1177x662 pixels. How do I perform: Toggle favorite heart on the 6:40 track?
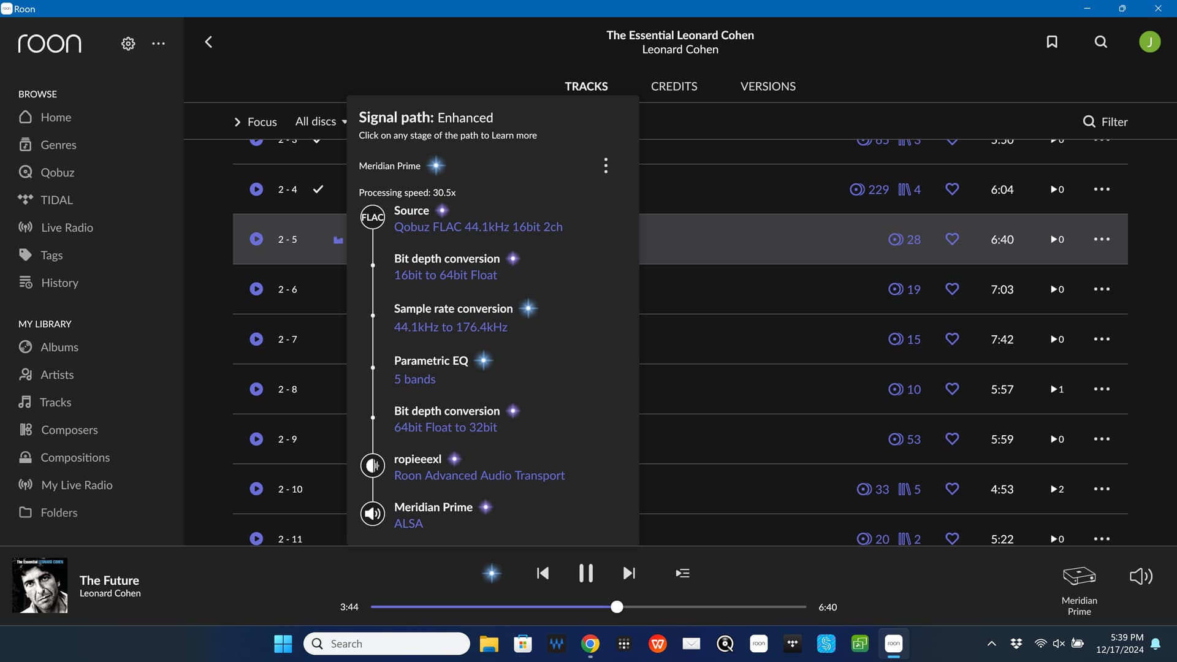pyautogui.click(x=952, y=239)
